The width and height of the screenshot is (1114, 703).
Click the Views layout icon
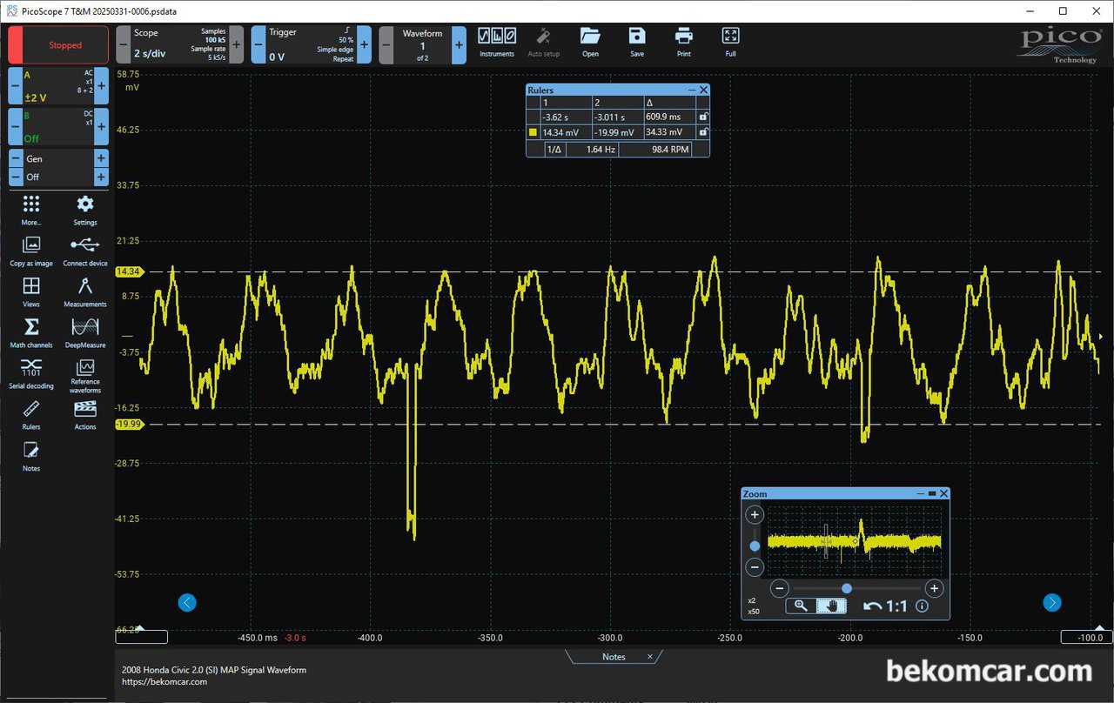pyautogui.click(x=31, y=291)
